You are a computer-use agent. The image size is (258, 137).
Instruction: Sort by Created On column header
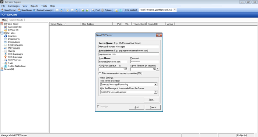click(156, 24)
